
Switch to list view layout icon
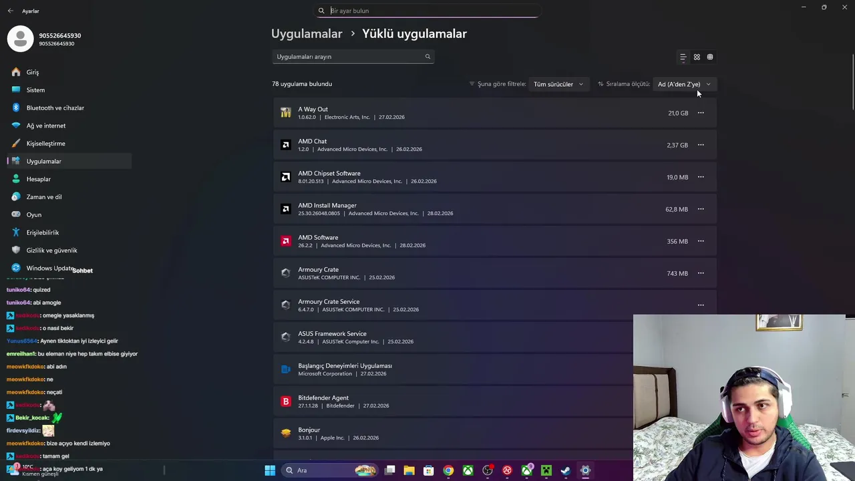(x=683, y=57)
